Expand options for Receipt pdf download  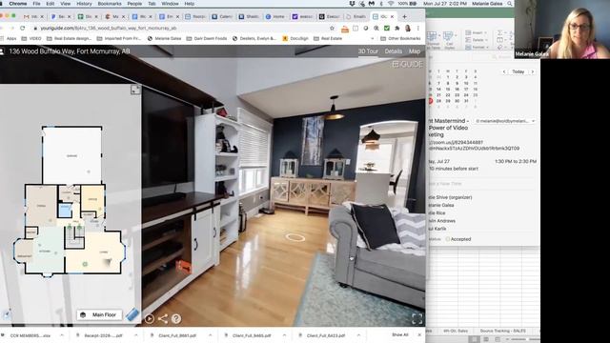coord(136,335)
